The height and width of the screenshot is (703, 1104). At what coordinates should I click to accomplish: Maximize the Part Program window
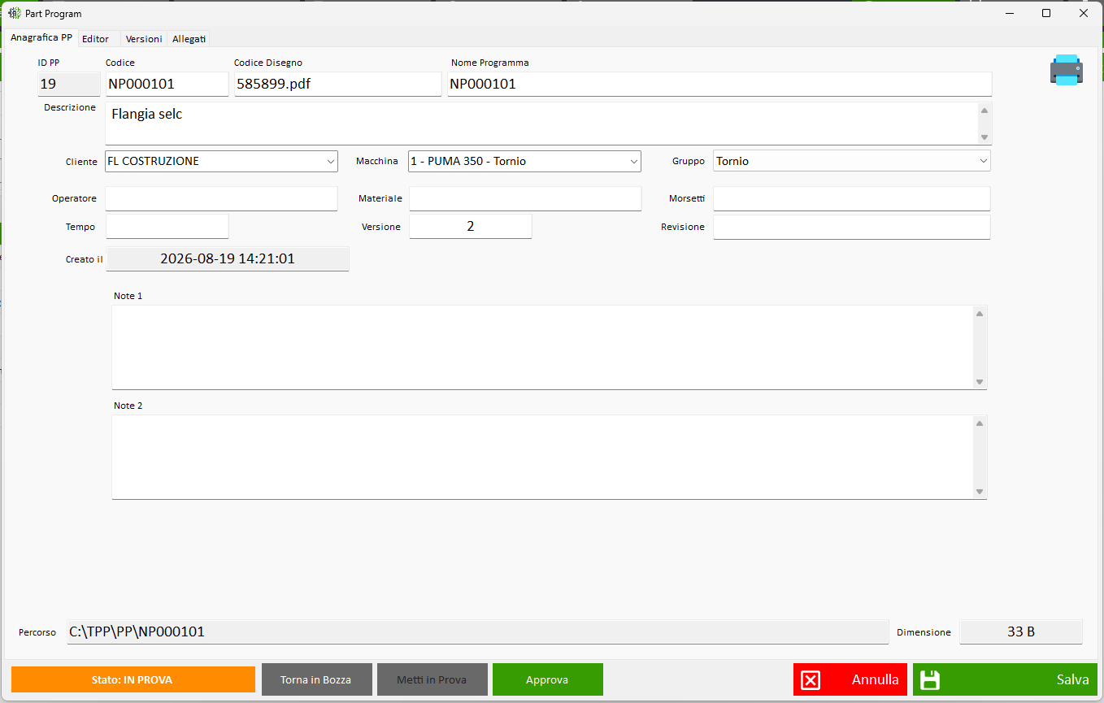[1046, 13]
